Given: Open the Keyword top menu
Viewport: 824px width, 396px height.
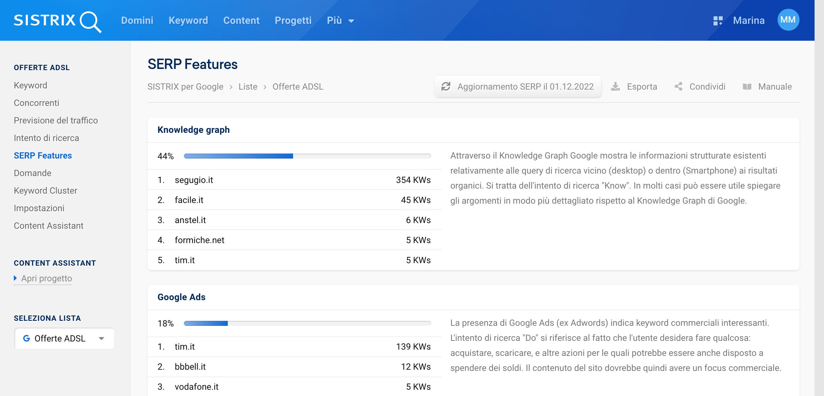Looking at the screenshot, I should [x=188, y=20].
